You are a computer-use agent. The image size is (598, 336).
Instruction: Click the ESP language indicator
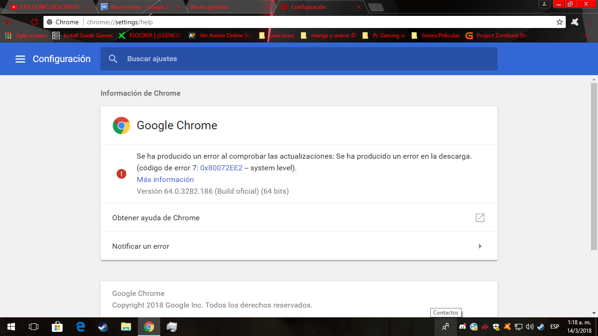pyautogui.click(x=555, y=327)
